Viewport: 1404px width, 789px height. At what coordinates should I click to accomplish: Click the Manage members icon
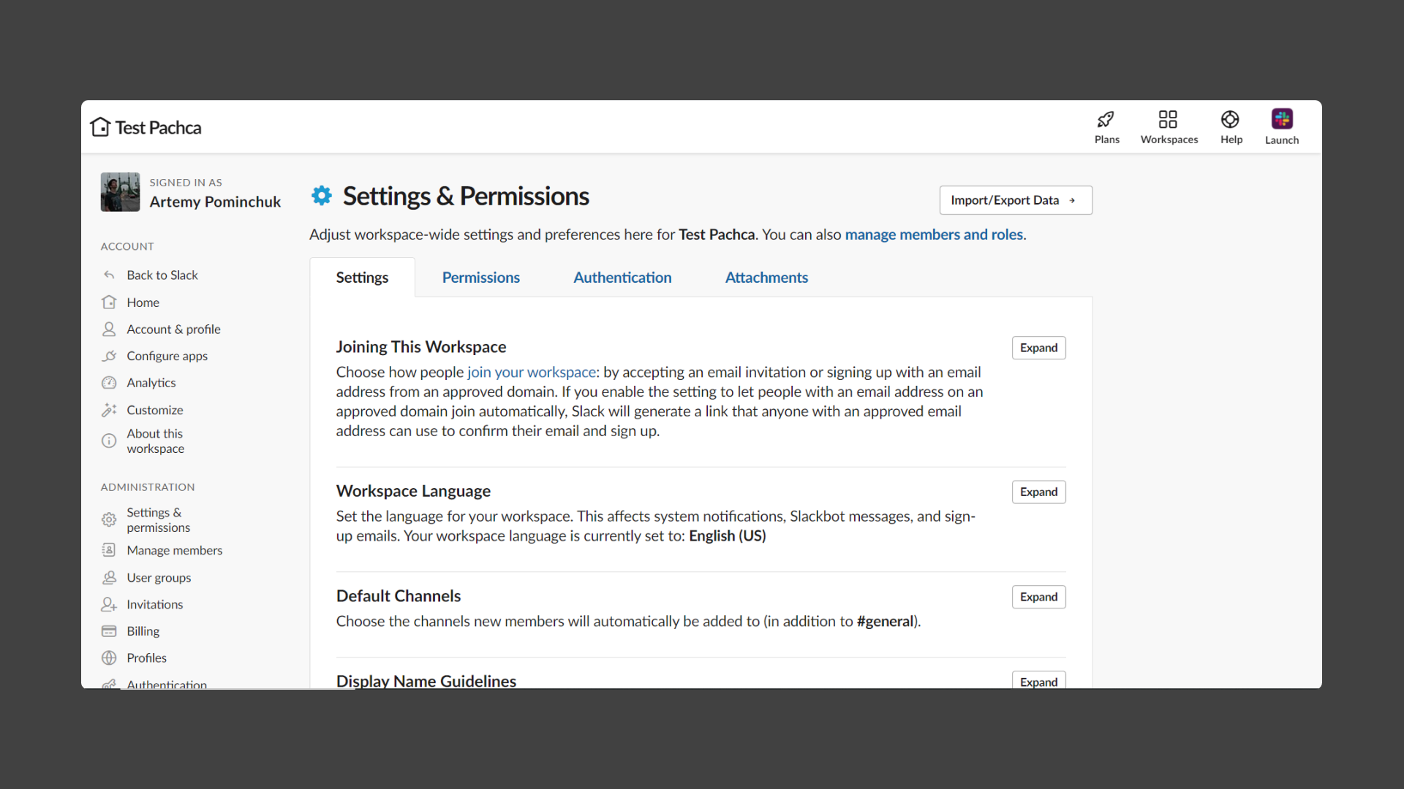(109, 550)
